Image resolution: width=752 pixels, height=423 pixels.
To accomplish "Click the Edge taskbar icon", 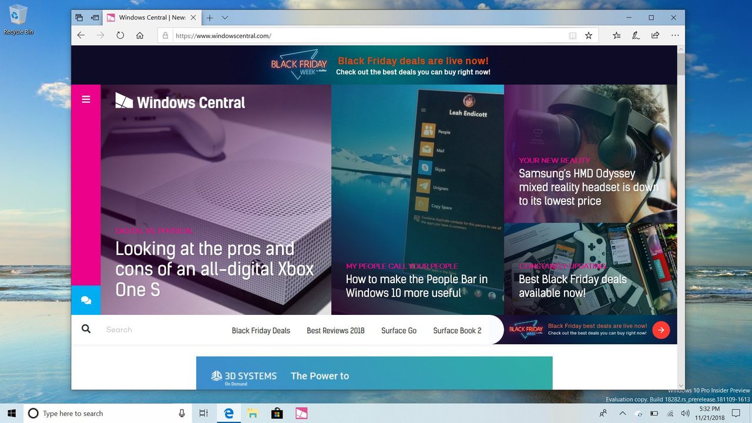I will pos(229,414).
